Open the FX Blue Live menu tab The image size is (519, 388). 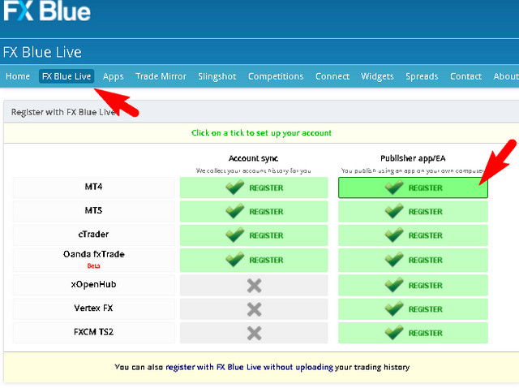point(66,76)
